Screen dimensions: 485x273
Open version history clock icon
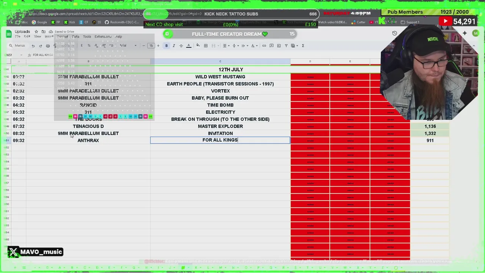click(x=394, y=33)
